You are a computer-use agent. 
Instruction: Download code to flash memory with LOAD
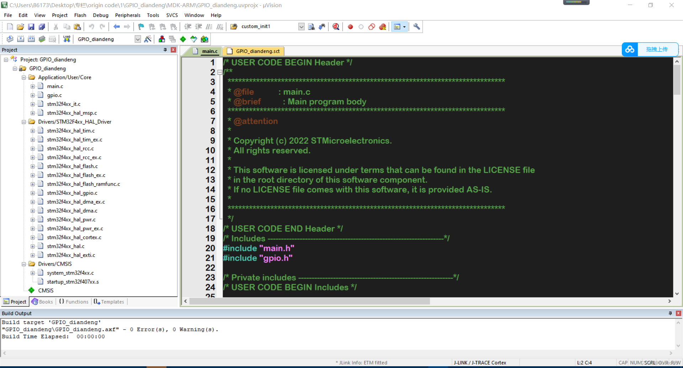tap(67, 39)
